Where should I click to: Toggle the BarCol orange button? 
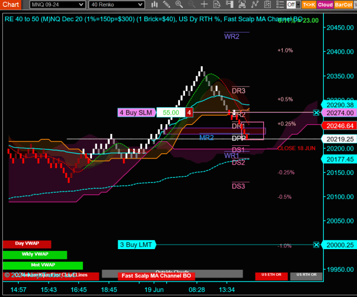tap(343, 5)
